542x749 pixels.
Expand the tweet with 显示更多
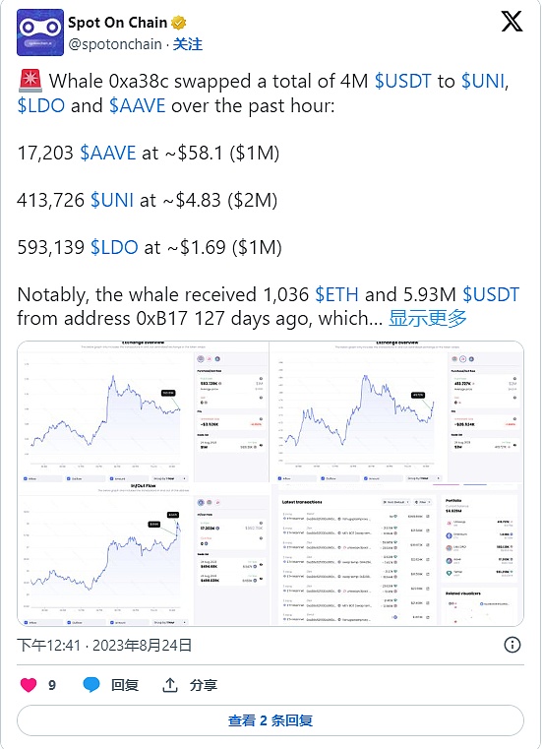(x=427, y=318)
